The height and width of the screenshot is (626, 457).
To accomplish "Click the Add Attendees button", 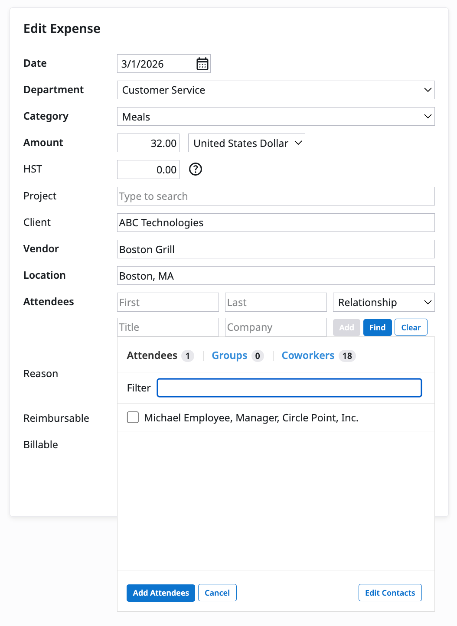I will tap(160, 593).
